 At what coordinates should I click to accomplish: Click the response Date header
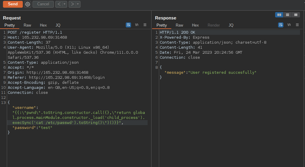(x=201, y=53)
